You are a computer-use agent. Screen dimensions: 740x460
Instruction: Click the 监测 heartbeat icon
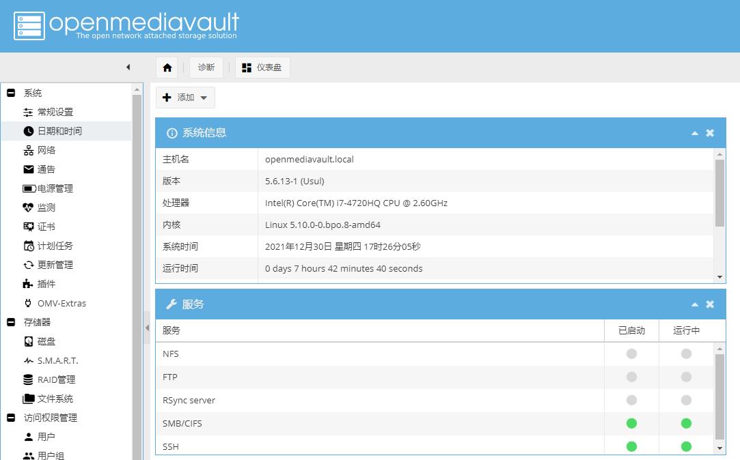pos(29,207)
